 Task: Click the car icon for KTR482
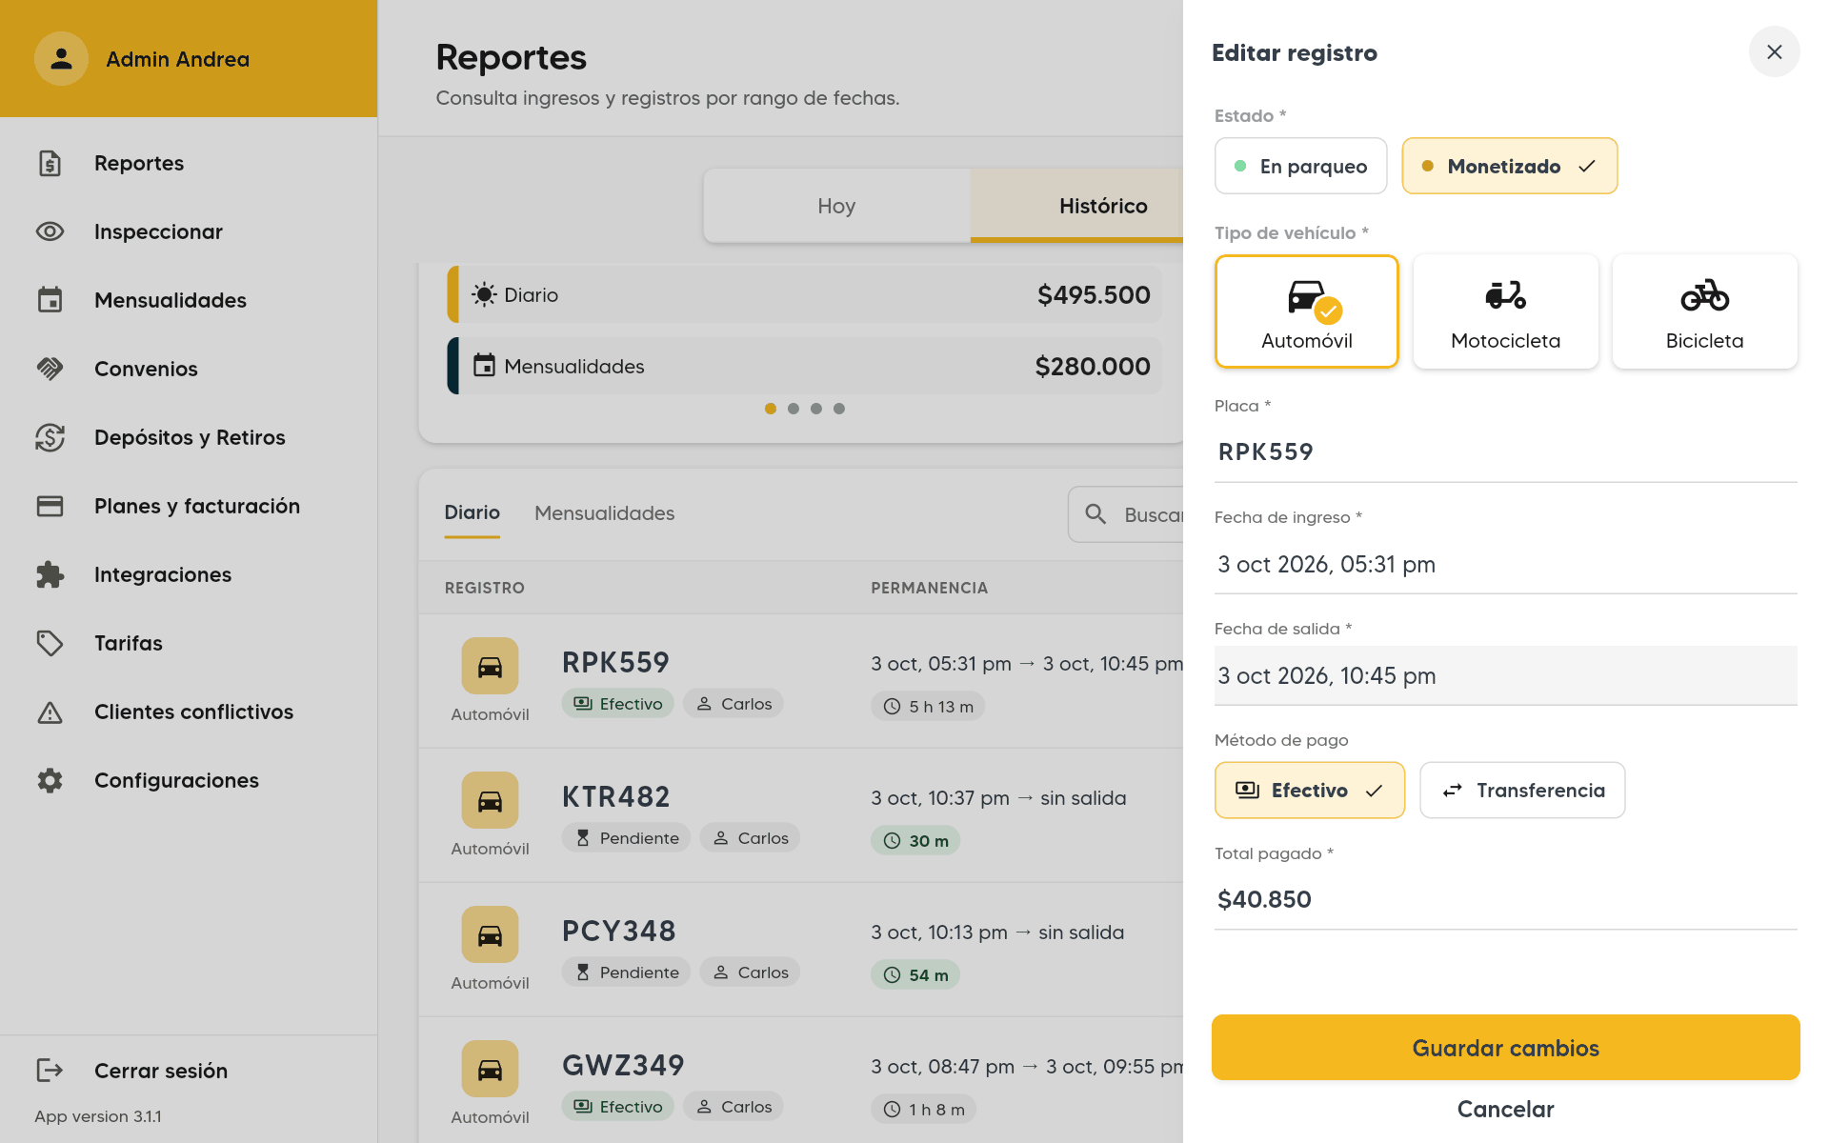[490, 800]
